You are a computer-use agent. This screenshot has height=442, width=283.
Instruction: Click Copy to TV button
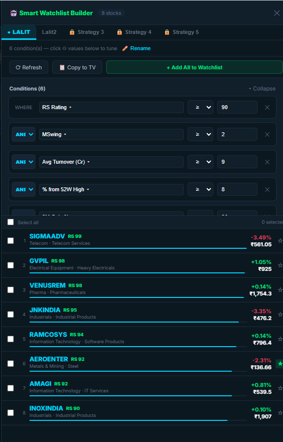[77, 67]
